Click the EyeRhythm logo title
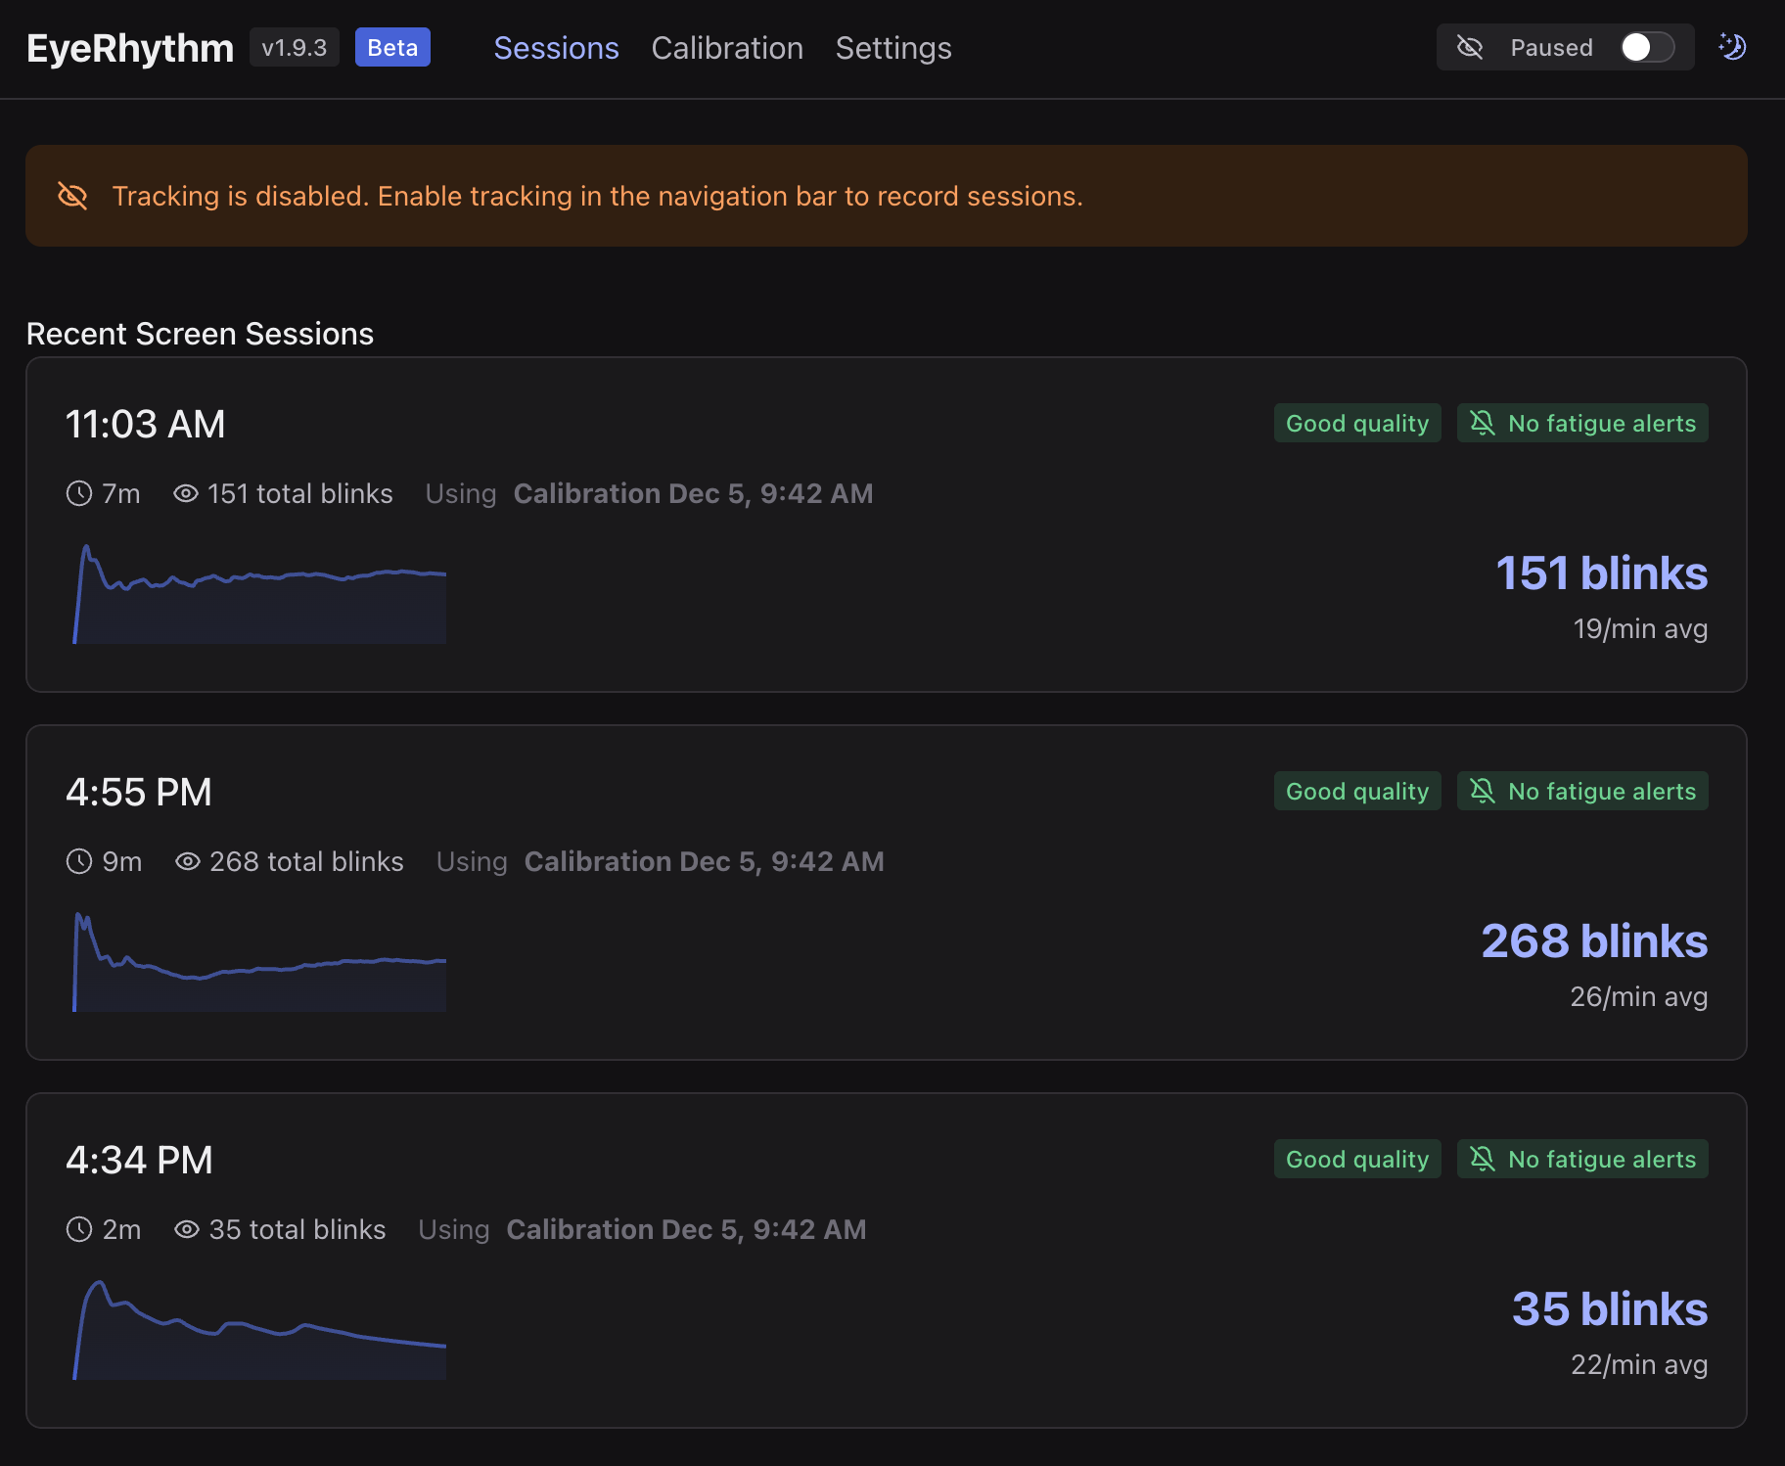 130,48
